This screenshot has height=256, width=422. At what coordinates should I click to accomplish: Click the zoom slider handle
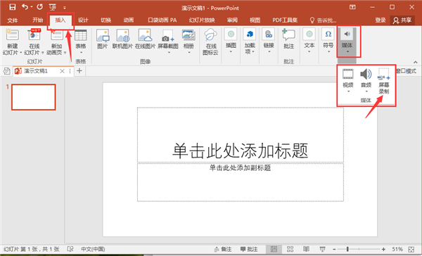pos(347,249)
